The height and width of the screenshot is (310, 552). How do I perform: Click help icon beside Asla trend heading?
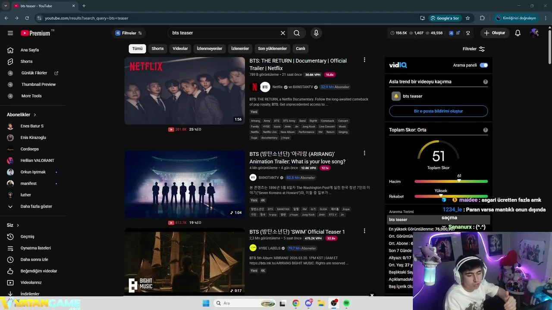click(486, 82)
